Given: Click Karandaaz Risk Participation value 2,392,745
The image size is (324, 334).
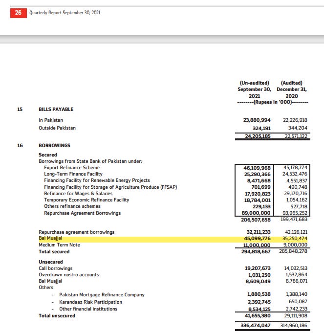Looking at the screenshot, I should coord(259,302).
